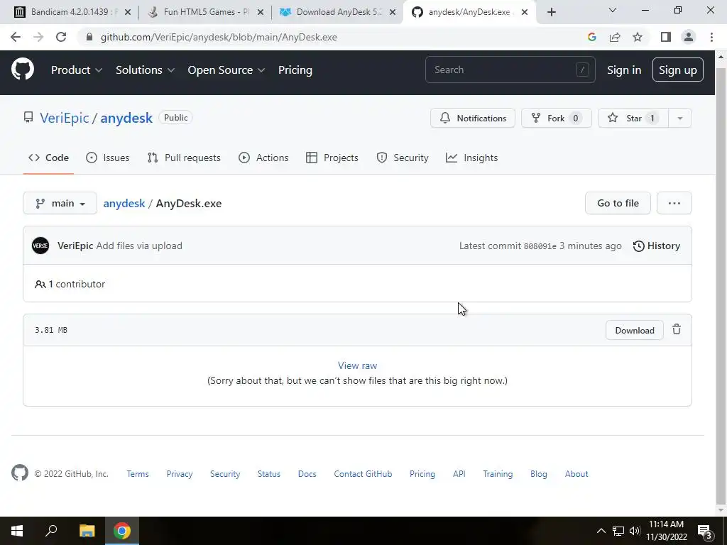
Task: Open the commit History
Action: (657, 246)
